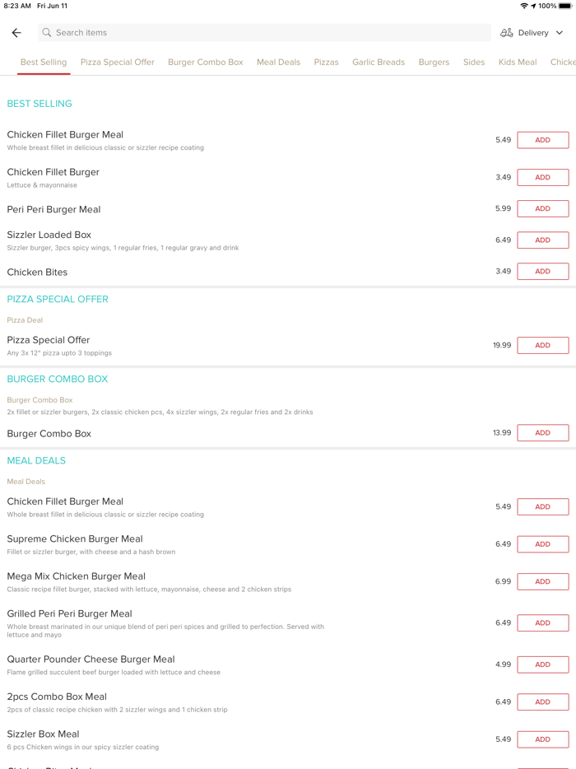Focus the Search items field

[263, 33]
